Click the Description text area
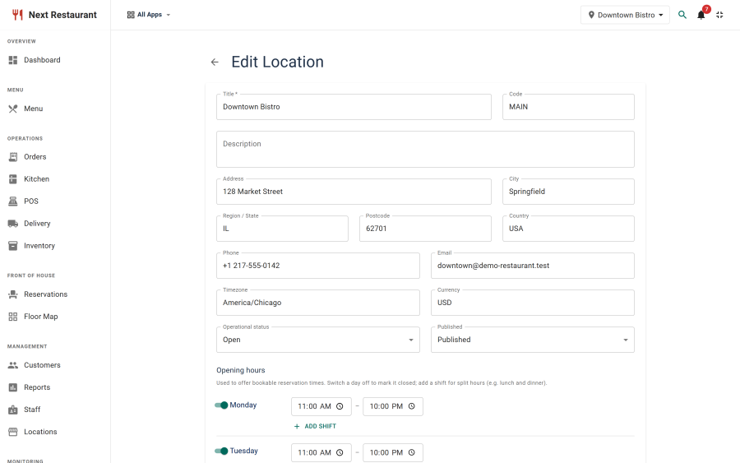740x463 pixels. point(425,149)
